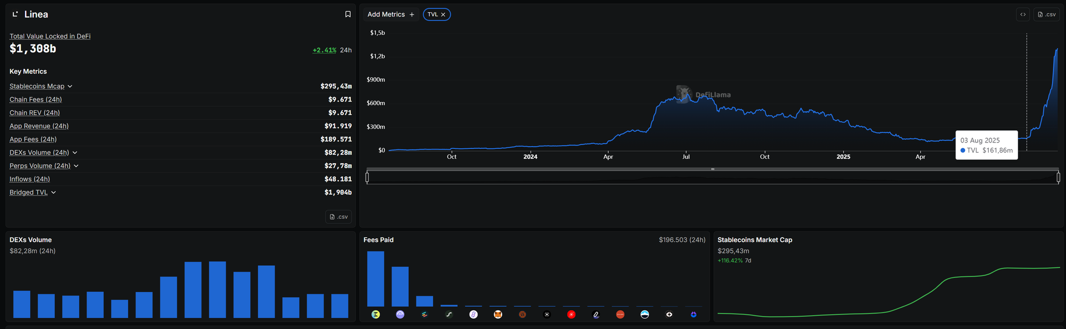Image resolution: width=1066 pixels, height=329 pixels.
Task: Click Total Value Locked in DeFi label
Action: click(x=50, y=36)
